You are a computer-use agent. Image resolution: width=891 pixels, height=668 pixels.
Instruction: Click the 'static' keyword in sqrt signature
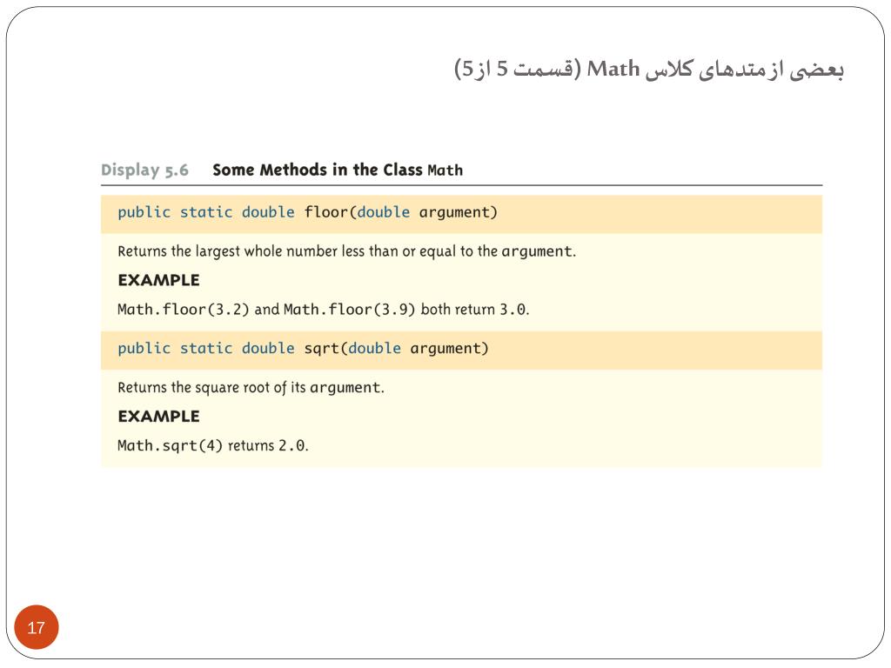[x=205, y=348]
